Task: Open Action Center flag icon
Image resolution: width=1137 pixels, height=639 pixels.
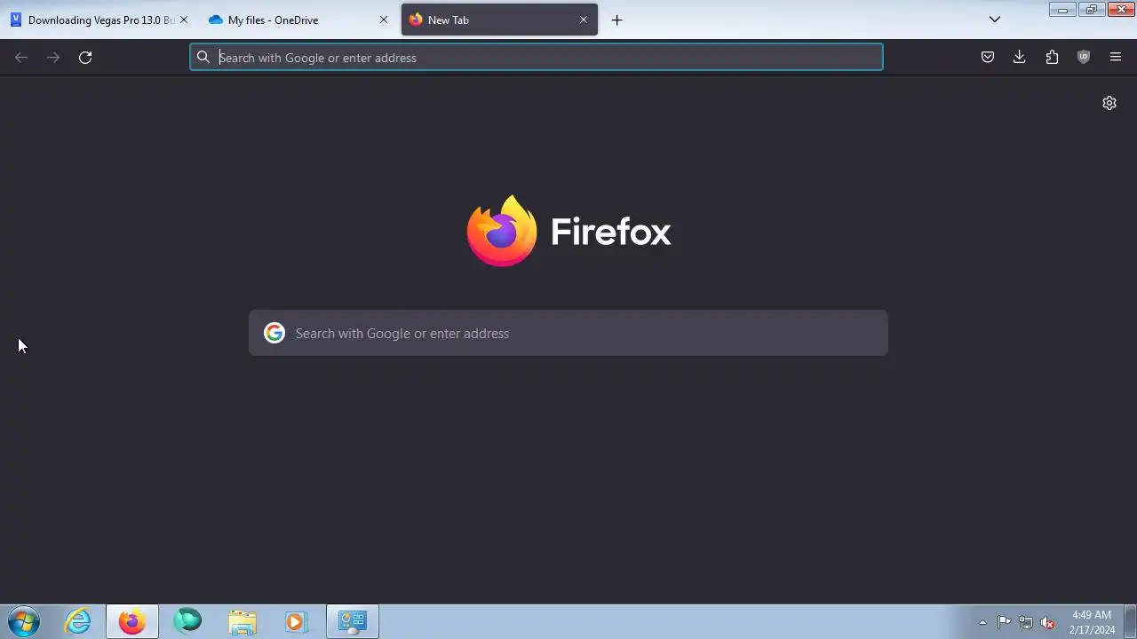Action: 1004,622
